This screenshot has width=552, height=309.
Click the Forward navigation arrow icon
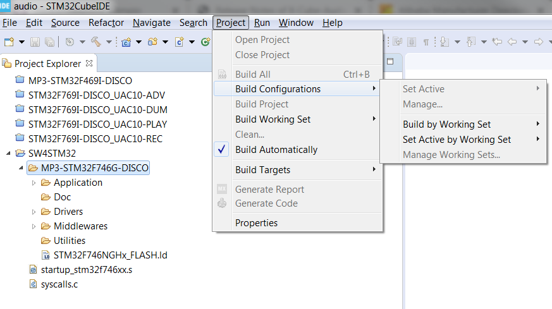pos(539,42)
